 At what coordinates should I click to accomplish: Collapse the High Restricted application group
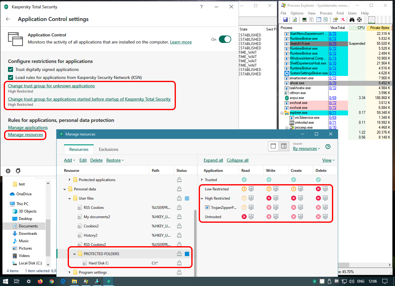point(202,198)
